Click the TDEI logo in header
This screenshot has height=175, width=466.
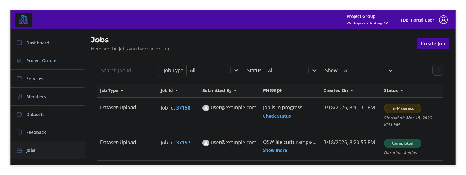24,20
